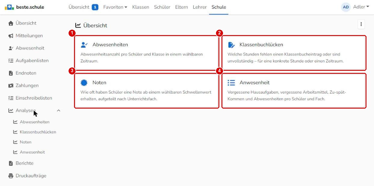Click the AD user avatar
Image resolution: width=374 pixels, height=186 pixels.
click(x=346, y=7)
